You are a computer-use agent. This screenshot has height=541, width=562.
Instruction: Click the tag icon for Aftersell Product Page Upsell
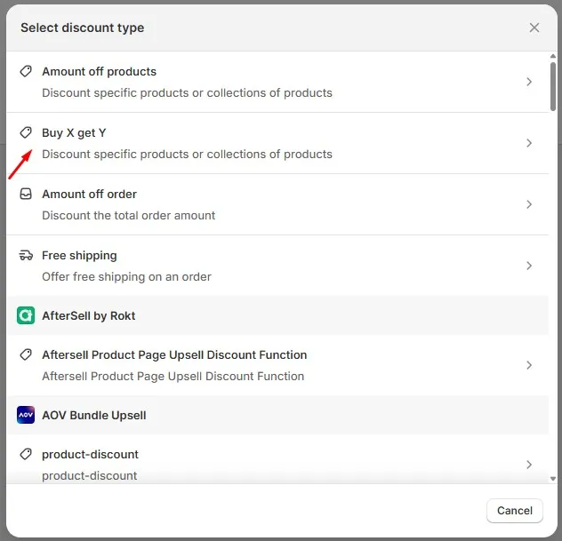[x=26, y=354]
